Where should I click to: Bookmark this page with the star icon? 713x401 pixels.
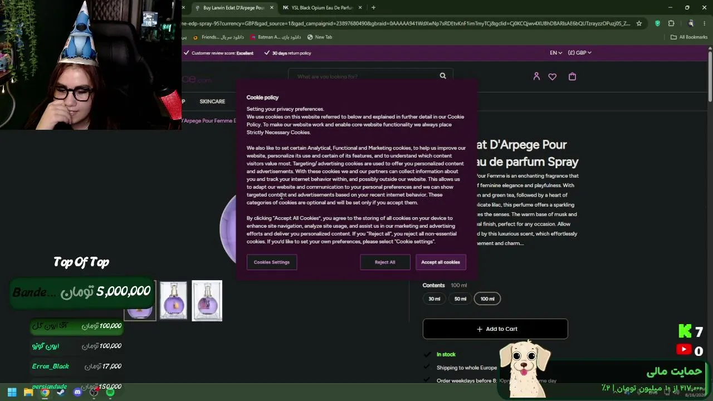click(639, 23)
